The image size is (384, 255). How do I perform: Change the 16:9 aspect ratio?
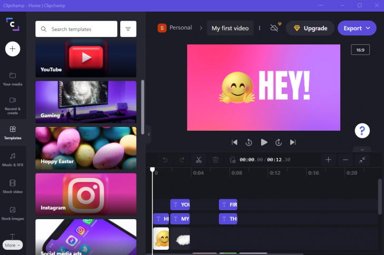(360, 50)
